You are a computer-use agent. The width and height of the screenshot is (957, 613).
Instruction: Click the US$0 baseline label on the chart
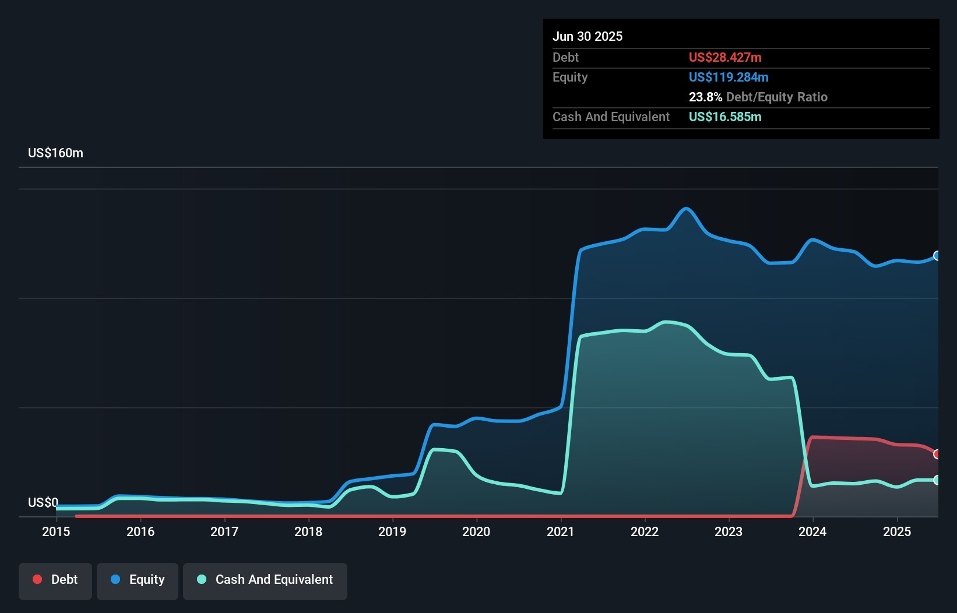pyautogui.click(x=43, y=502)
